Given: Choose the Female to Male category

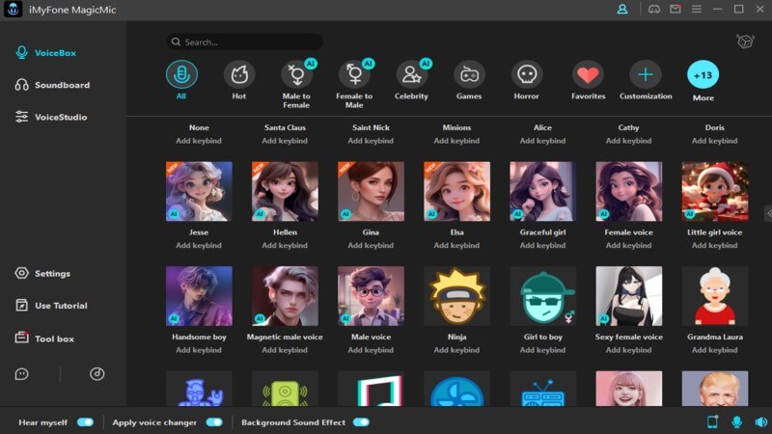Looking at the screenshot, I should tap(354, 74).
